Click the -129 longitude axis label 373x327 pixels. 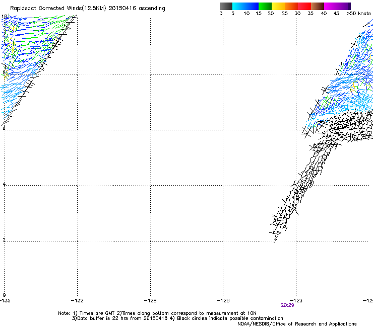[150, 301]
